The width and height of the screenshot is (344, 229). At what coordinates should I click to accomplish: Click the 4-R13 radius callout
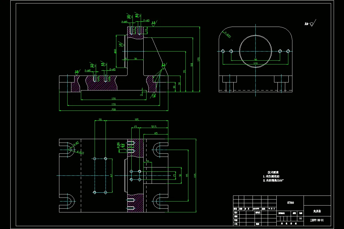click(x=81, y=153)
